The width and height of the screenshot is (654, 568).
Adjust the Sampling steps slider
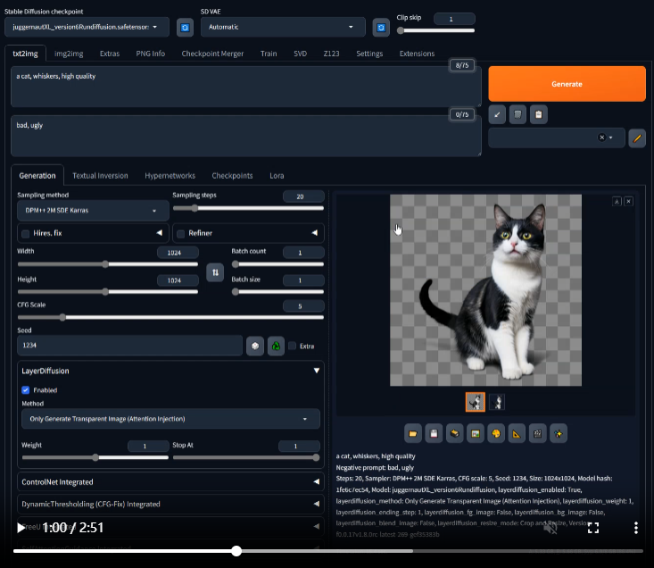click(248, 208)
